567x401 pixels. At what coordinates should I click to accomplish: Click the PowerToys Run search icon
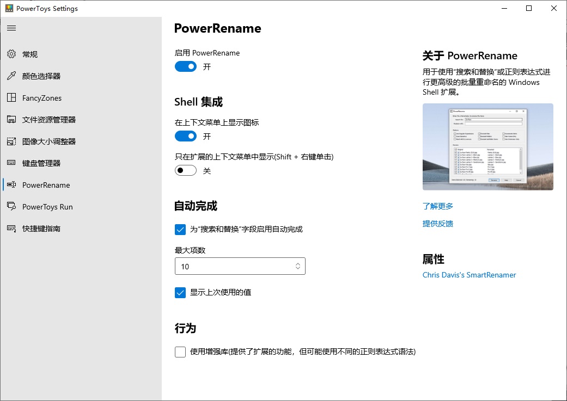tap(11, 206)
